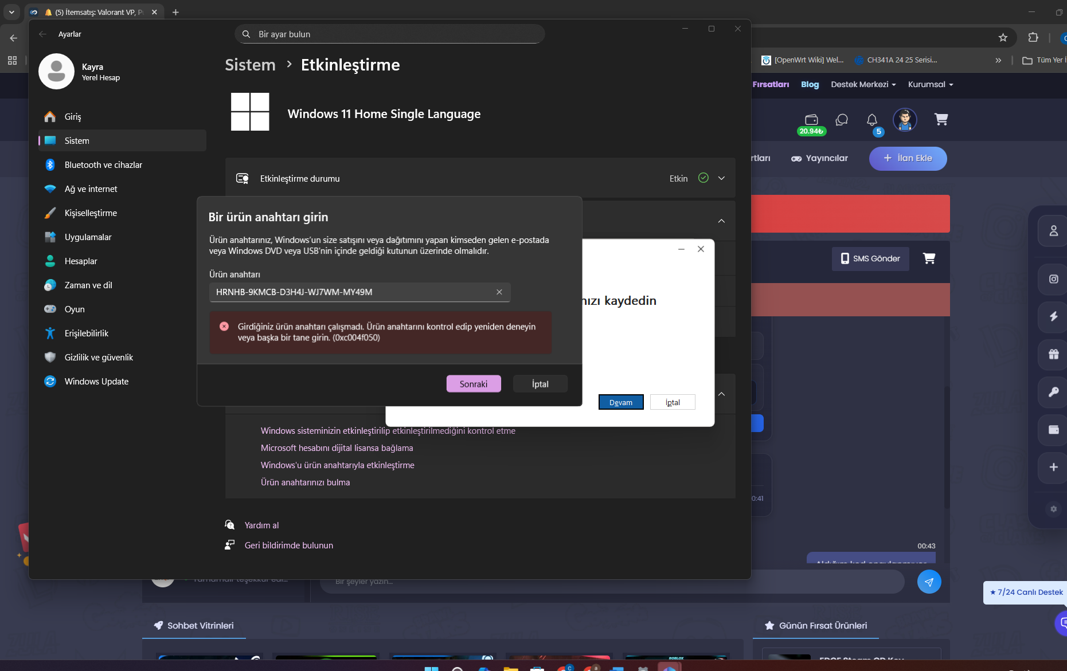Screen dimensions: 1067x671
Task: Open Erişilebilirlik settings
Action: pyautogui.click(x=122, y=333)
